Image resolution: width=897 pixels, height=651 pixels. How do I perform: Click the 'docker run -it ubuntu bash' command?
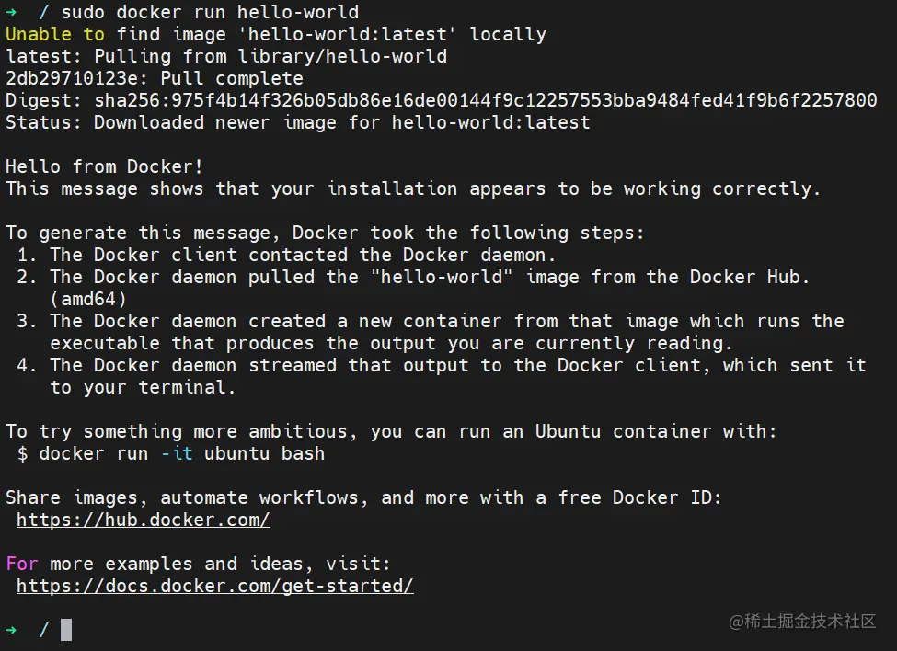[x=181, y=453]
